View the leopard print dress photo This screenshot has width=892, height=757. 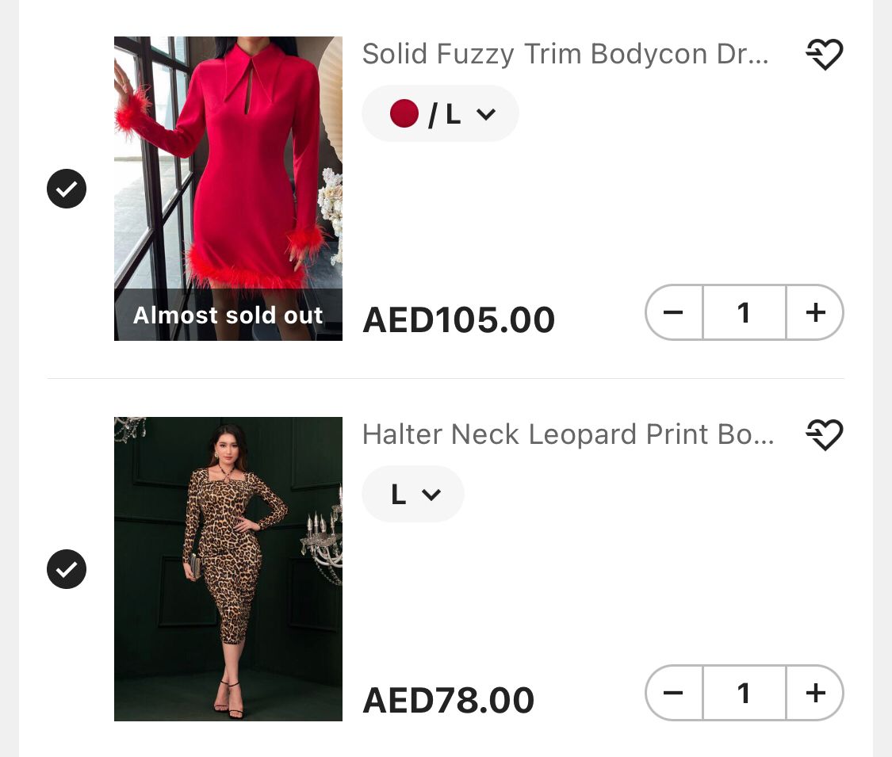[x=228, y=569]
